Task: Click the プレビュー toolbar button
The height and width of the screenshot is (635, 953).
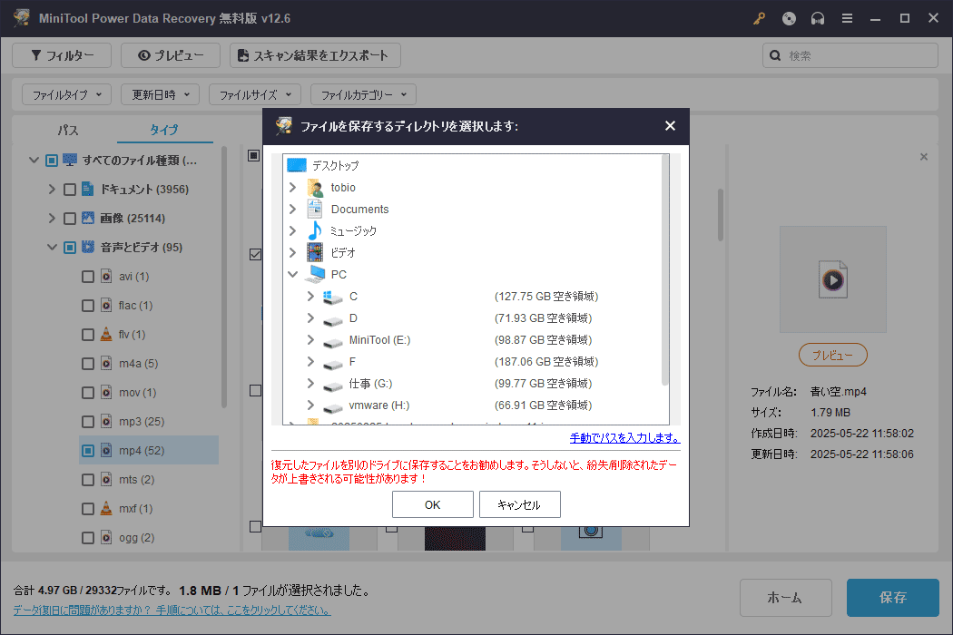Action: tap(171, 55)
